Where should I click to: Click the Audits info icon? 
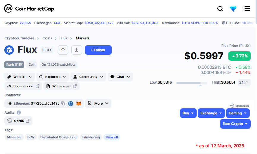point(19,113)
